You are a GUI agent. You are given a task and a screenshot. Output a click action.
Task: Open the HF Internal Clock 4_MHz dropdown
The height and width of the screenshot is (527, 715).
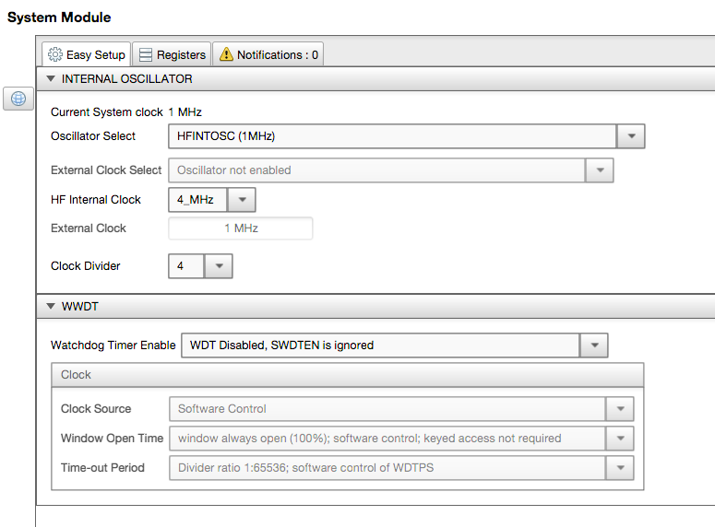[241, 200]
